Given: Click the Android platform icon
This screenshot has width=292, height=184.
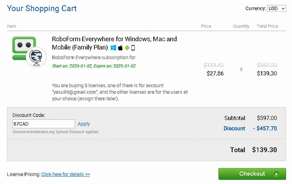Looking at the screenshot, I should click(x=127, y=48).
